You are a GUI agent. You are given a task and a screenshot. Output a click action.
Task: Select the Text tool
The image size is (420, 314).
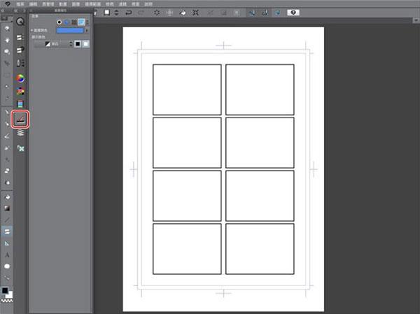7,255
